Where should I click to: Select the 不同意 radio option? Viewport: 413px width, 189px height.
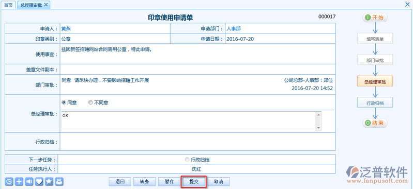(x=90, y=102)
